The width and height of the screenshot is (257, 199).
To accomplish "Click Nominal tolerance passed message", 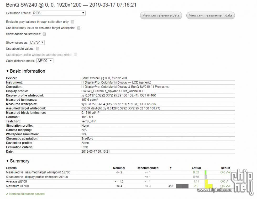I will click(x=25, y=194).
